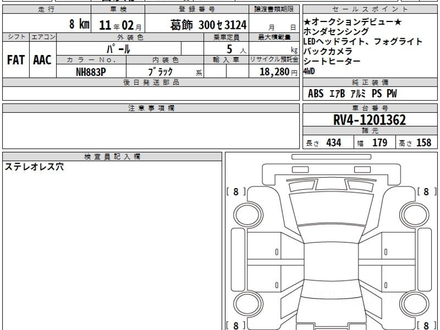The width and height of the screenshot is (440, 330).
Task: Select the height value 158
Action: tap(424, 143)
